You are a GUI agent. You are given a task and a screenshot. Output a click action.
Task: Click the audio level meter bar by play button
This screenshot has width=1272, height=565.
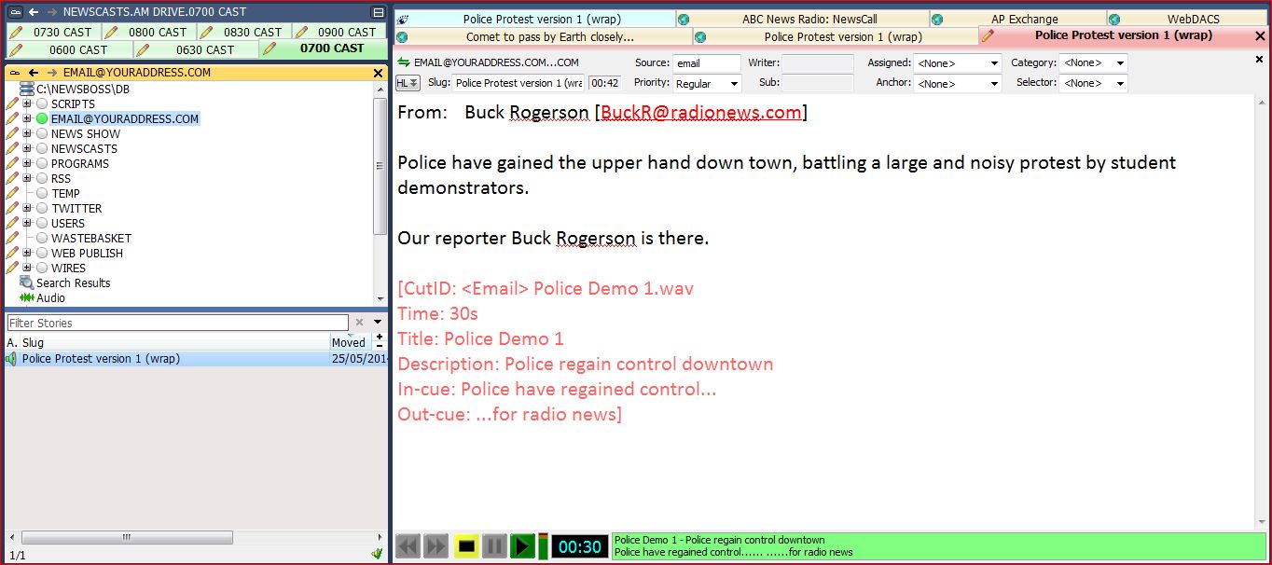[543, 546]
